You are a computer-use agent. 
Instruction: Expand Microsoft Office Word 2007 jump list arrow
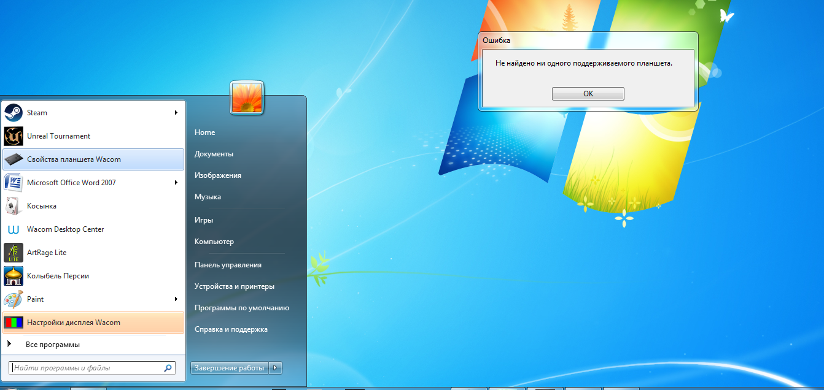176,183
